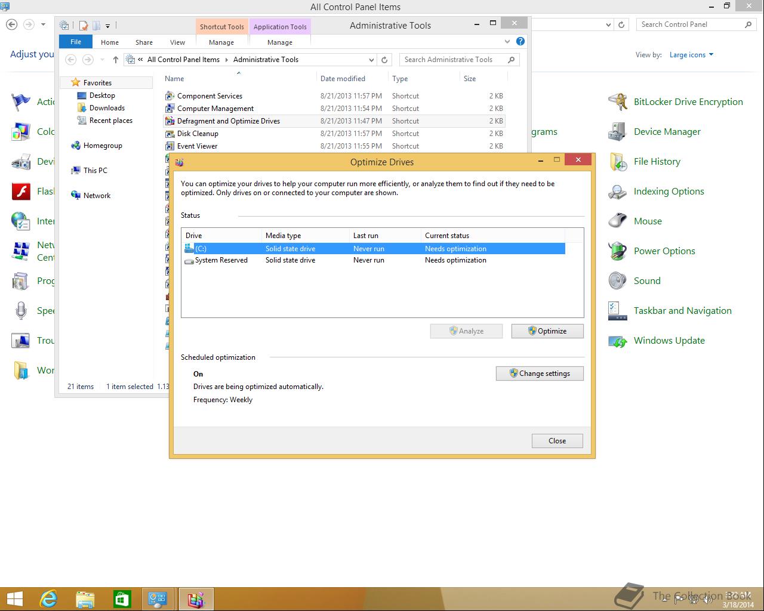Image resolution: width=764 pixels, height=611 pixels.
Task: Click Control Panel taskbar icon
Action: 158,599
